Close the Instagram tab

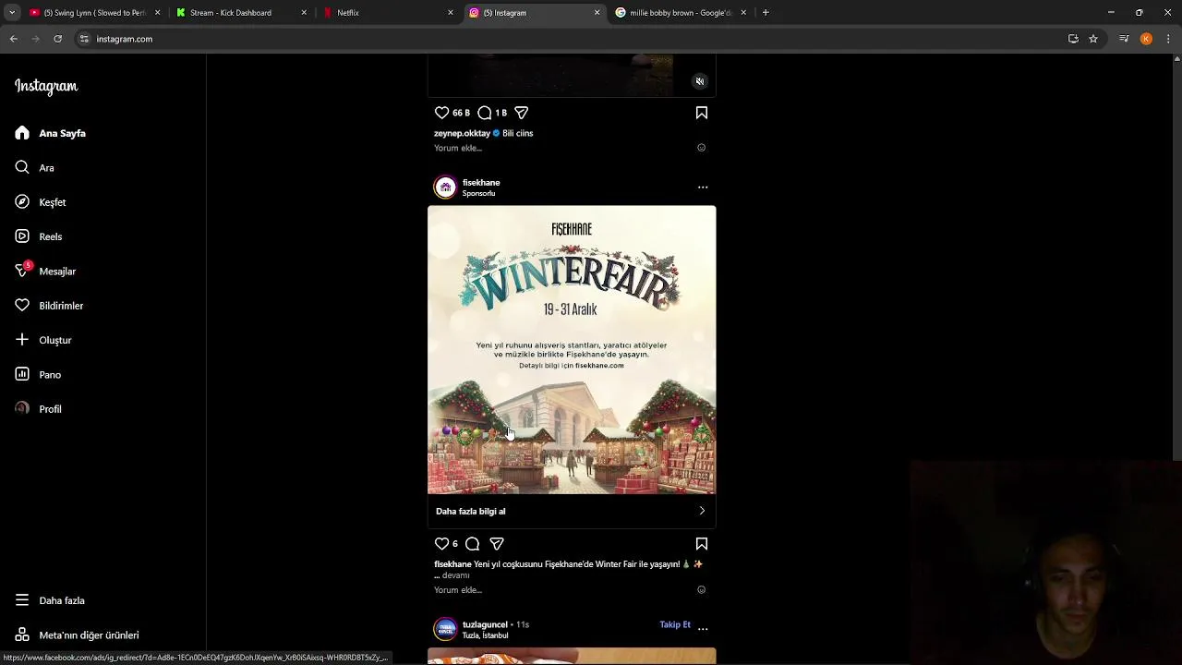pyautogui.click(x=597, y=13)
